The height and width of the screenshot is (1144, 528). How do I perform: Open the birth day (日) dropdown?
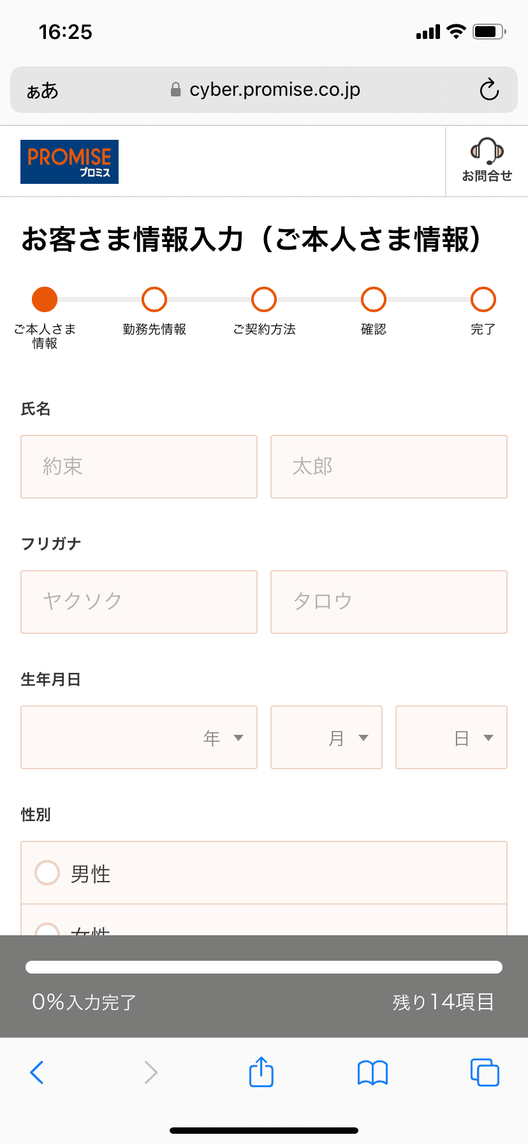tap(451, 737)
